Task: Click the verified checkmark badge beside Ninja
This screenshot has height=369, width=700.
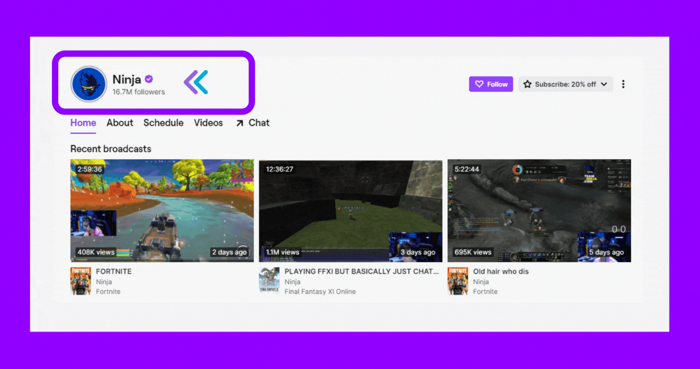Action: [x=149, y=79]
